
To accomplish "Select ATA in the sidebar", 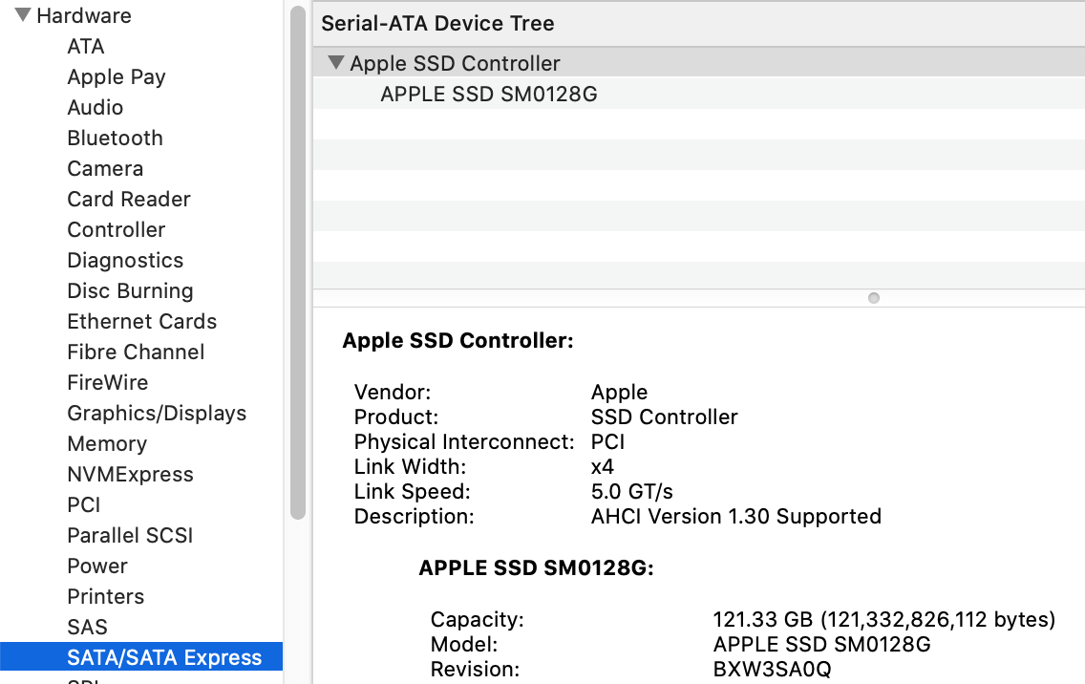I will pyautogui.click(x=86, y=47).
